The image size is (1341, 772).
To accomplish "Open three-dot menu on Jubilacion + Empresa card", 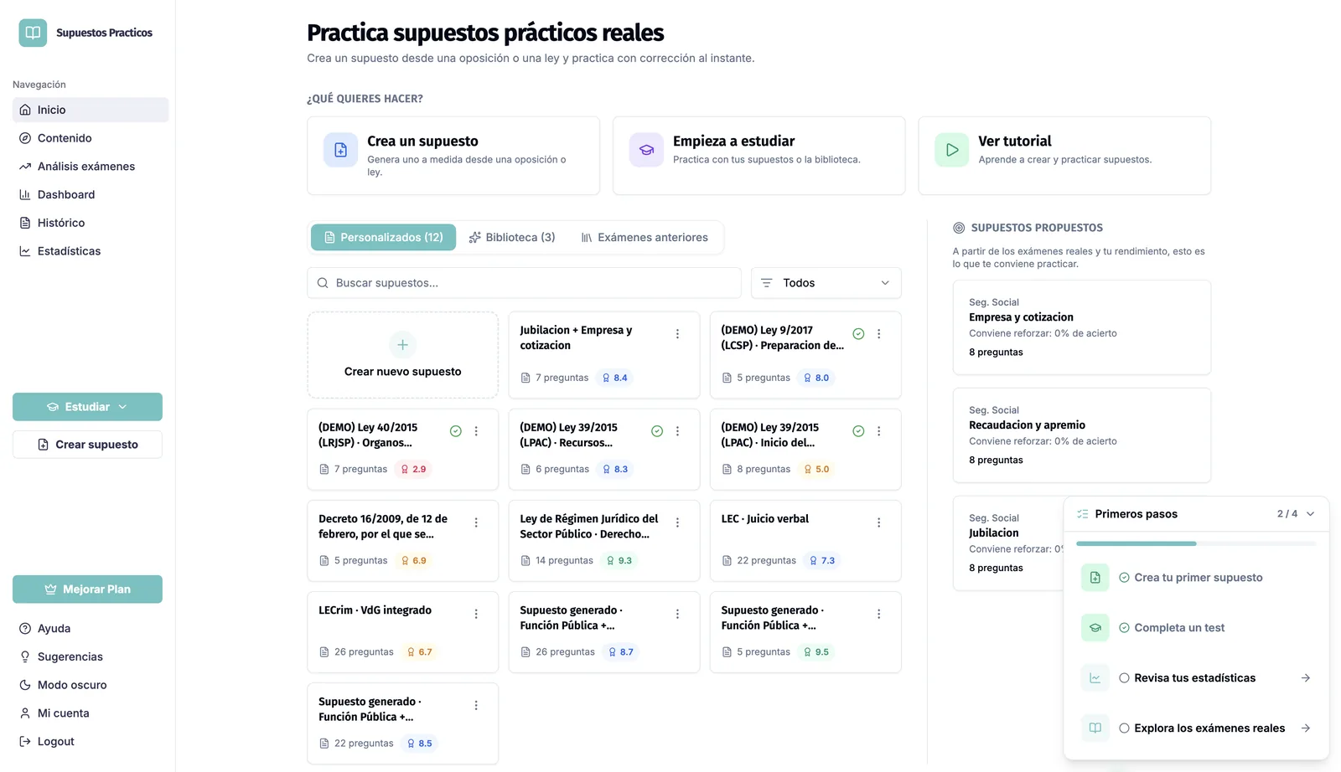I will (677, 334).
